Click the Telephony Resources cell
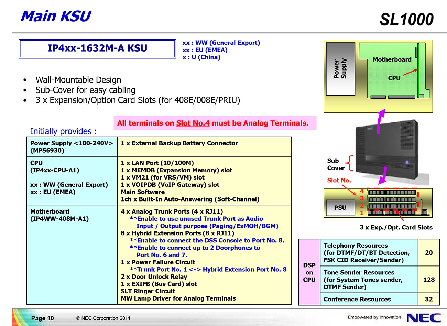 (369, 253)
